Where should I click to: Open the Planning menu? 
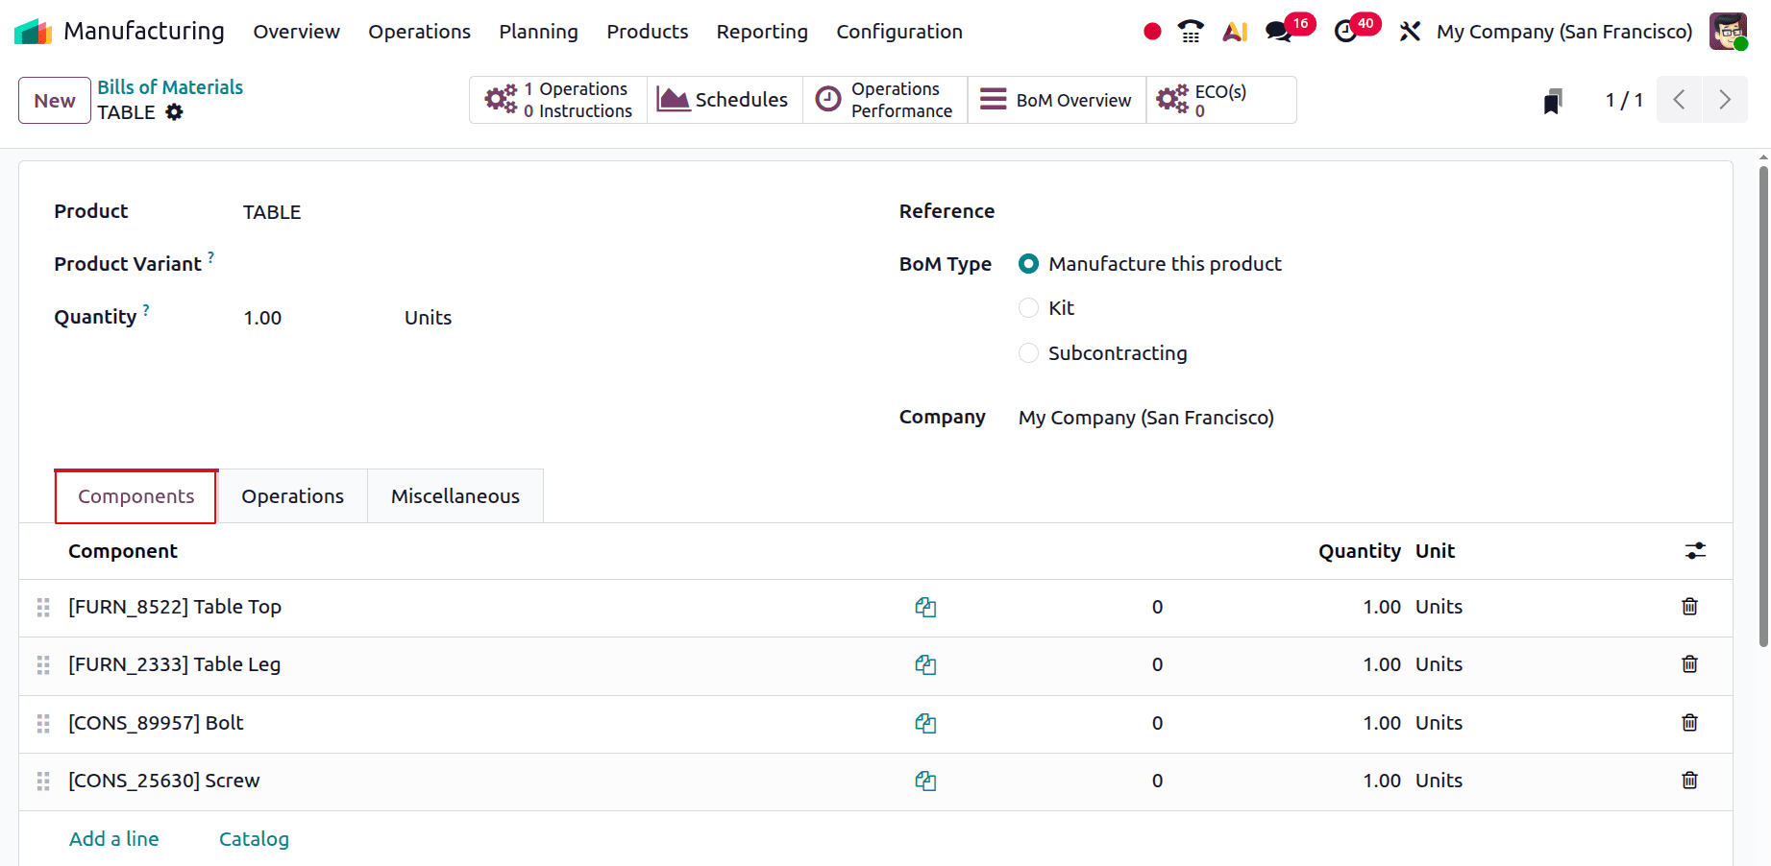click(538, 32)
